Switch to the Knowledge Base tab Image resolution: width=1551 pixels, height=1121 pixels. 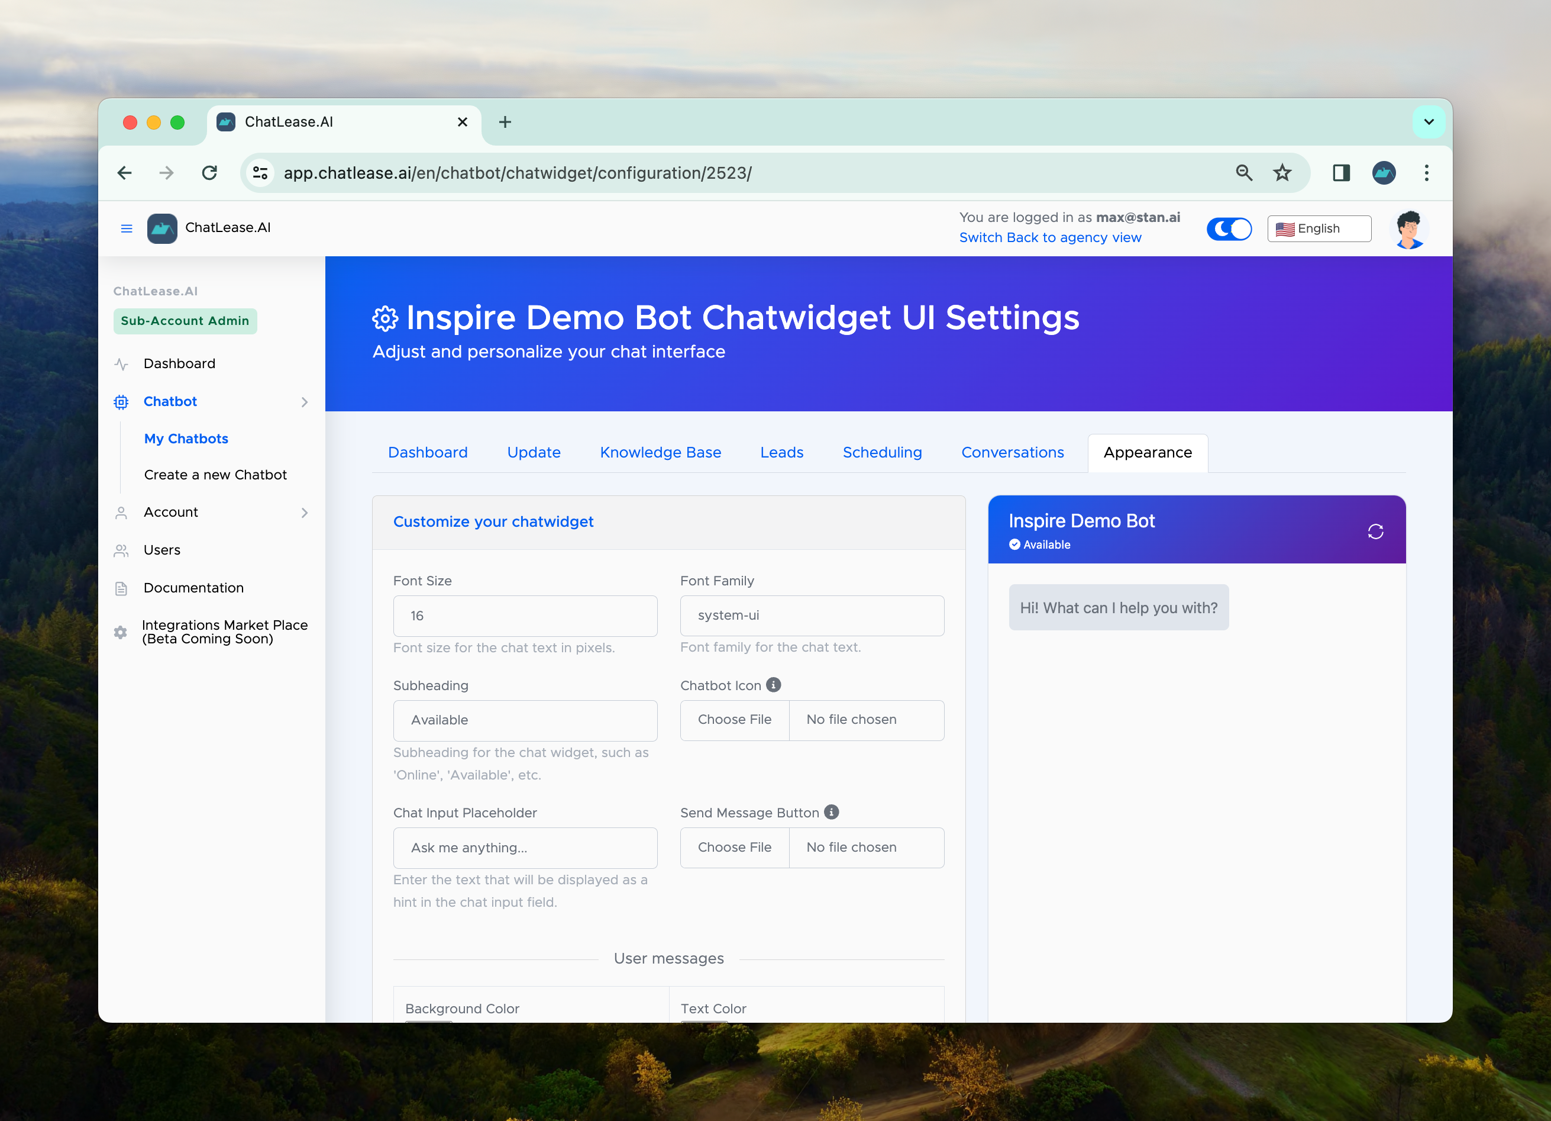pos(660,452)
